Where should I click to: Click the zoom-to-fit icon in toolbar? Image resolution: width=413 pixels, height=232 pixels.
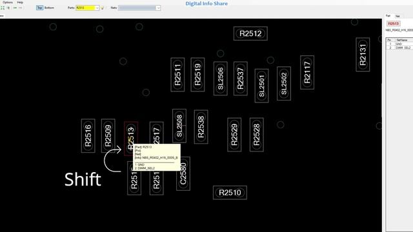3,8
